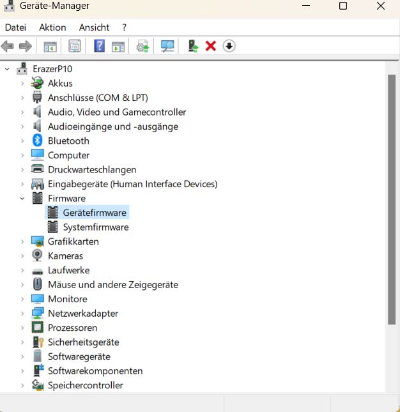Click the black down-arrow disable device icon
Viewport: 400px width, 412px height.
pyautogui.click(x=229, y=46)
